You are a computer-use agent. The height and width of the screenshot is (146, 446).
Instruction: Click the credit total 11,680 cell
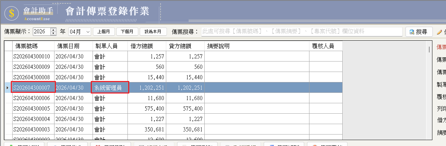click(185, 98)
